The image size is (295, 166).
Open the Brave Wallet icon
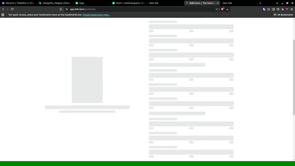(278, 9)
